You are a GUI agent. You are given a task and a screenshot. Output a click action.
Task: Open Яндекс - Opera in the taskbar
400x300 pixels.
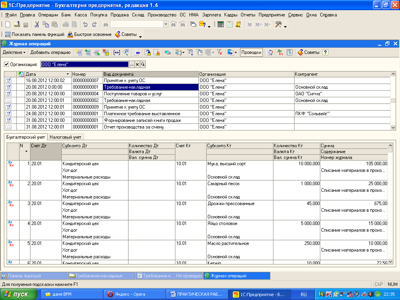click(x=135, y=294)
